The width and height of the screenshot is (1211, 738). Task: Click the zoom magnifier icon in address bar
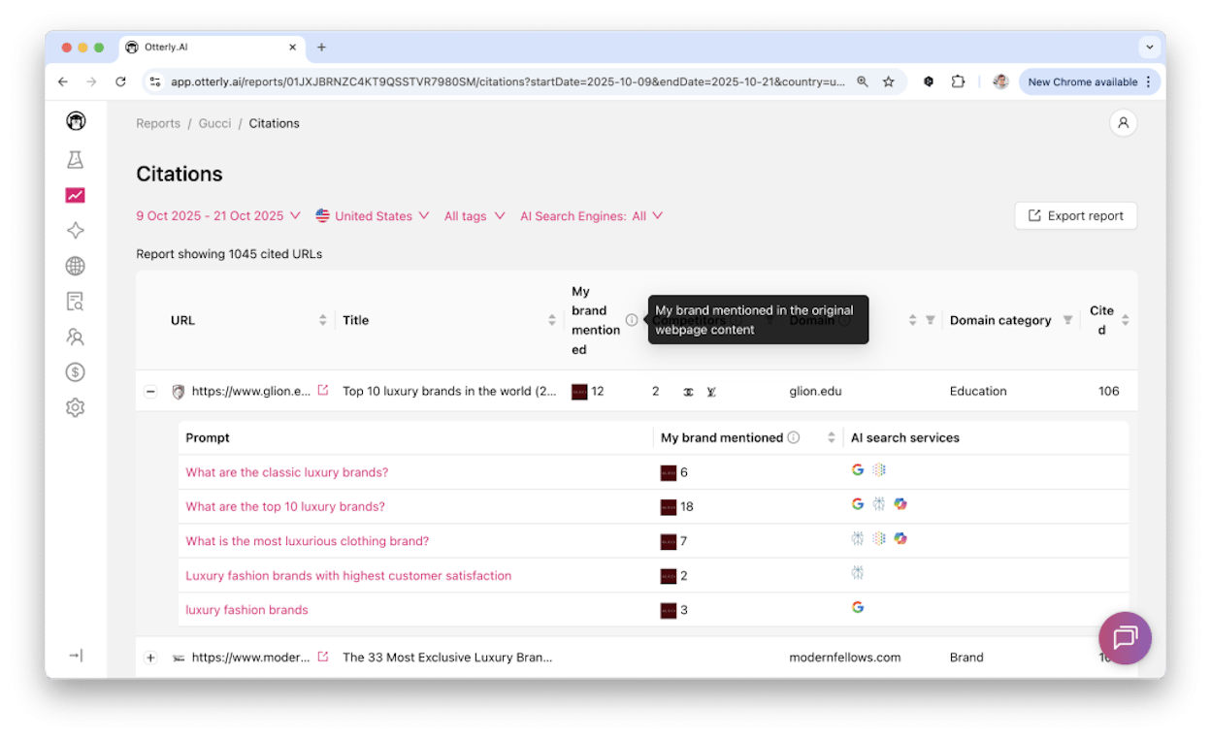[863, 82]
